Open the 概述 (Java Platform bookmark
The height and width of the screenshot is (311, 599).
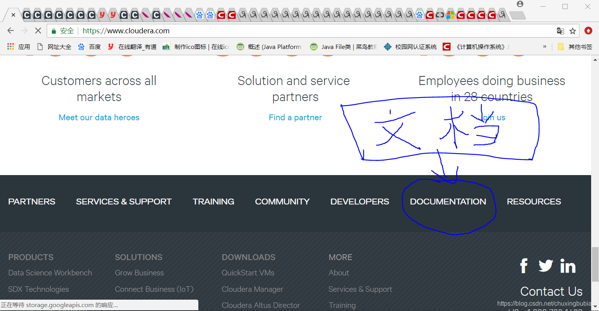pos(269,47)
